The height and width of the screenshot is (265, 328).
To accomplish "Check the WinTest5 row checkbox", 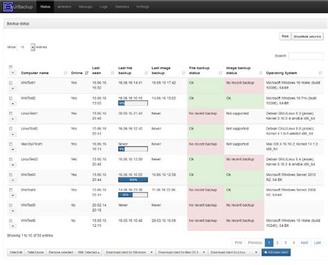I will pos(10,205).
